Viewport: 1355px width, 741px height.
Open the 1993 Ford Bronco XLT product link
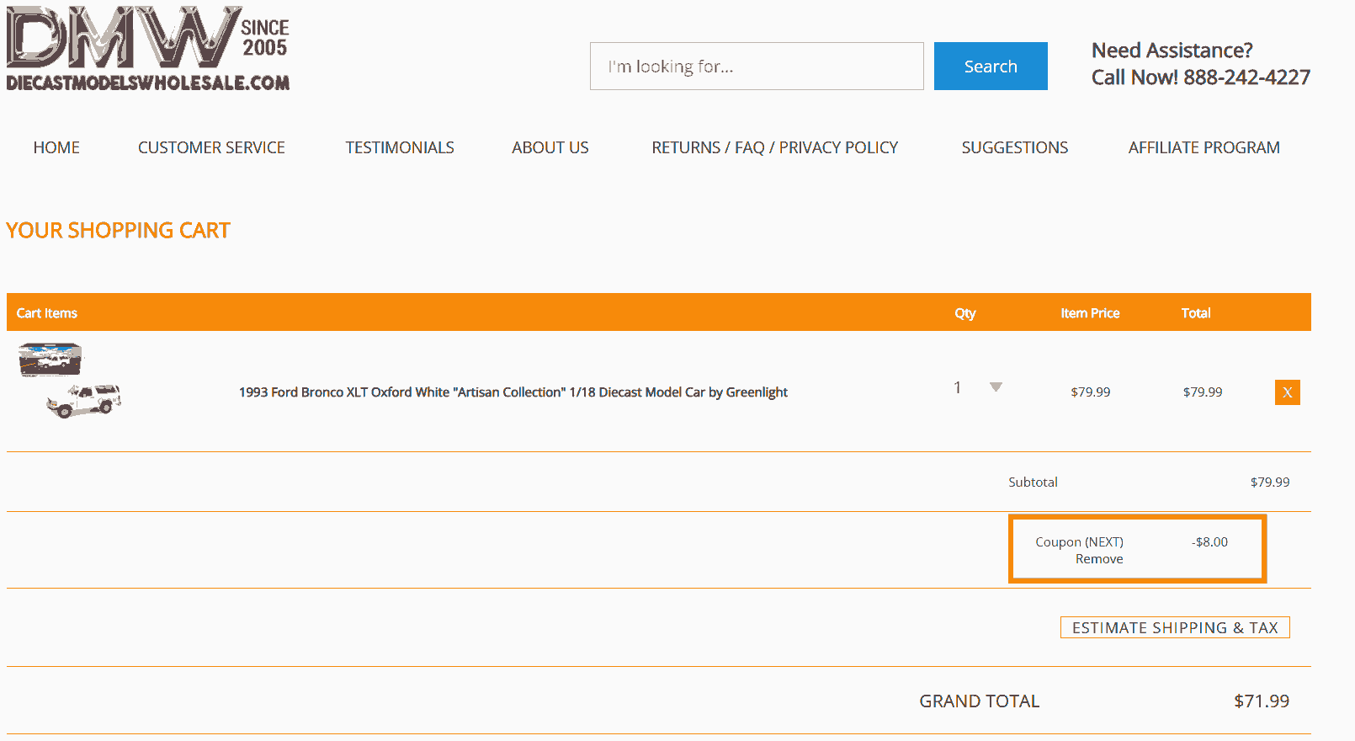pos(513,392)
